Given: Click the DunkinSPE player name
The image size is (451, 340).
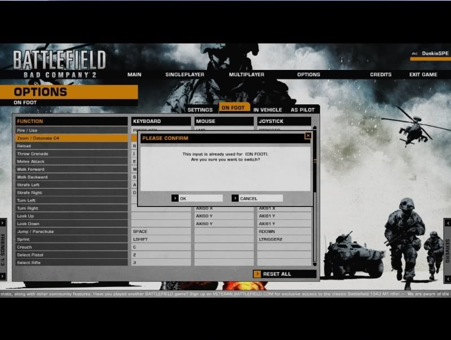Looking at the screenshot, I should pos(435,54).
